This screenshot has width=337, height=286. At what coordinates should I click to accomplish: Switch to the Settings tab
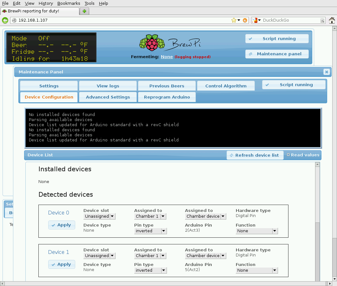pos(49,86)
